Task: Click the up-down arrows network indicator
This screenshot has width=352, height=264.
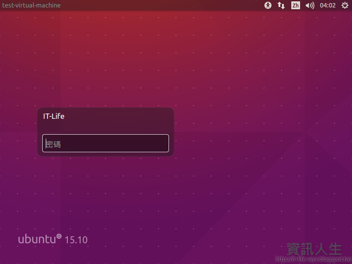Action: 281,5
